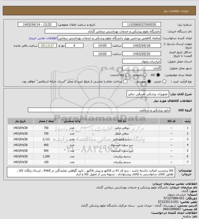Click the postal code 9691699967

[x=172, y=209]
